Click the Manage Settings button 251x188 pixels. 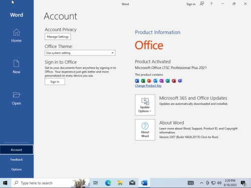(x=58, y=36)
